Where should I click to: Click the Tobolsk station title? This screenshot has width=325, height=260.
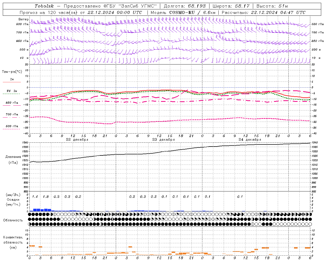(44, 6)
